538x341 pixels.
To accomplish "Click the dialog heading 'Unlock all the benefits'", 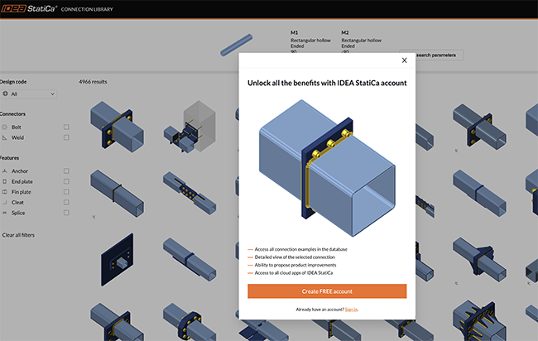I will 327,83.
